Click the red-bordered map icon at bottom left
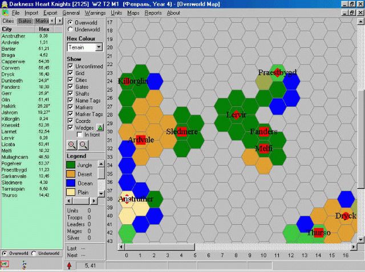365x272 pixels. click(4, 264)
